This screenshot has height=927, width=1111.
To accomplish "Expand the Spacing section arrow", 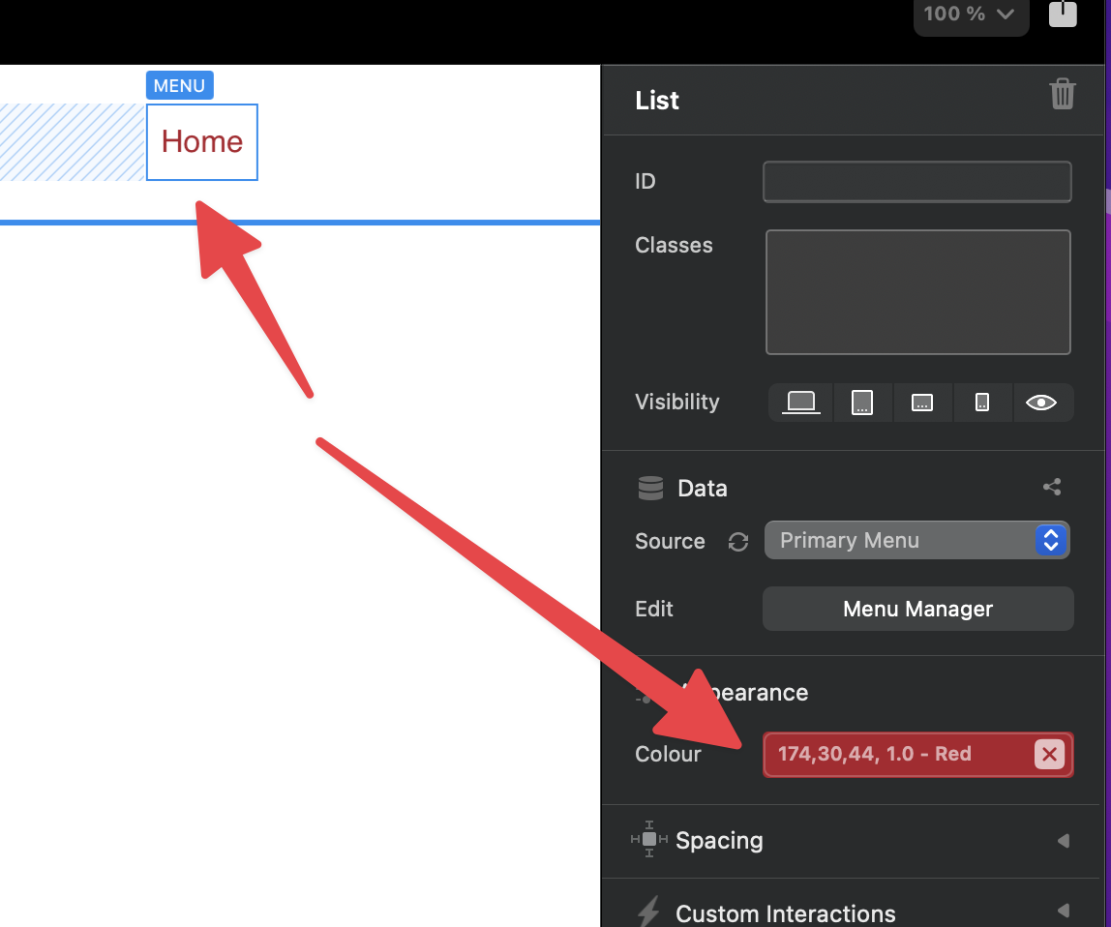I will click(x=1063, y=841).
